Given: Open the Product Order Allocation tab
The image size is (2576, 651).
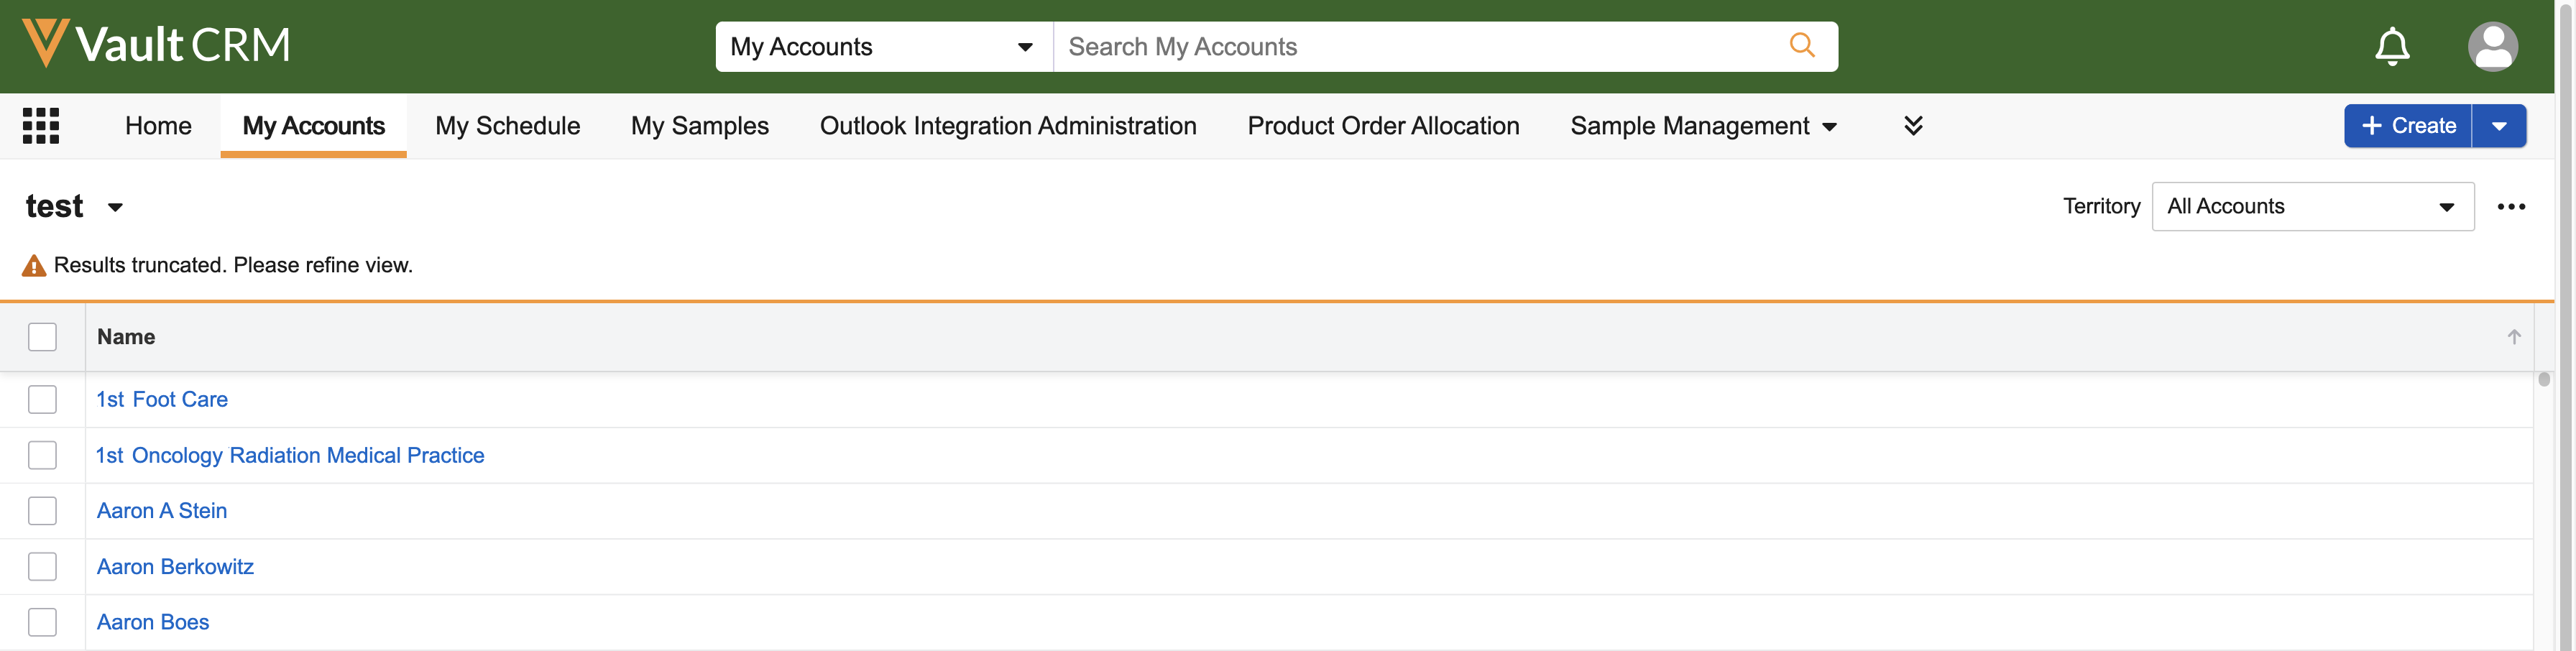Looking at the screenshot, I should pos(1382,126).
